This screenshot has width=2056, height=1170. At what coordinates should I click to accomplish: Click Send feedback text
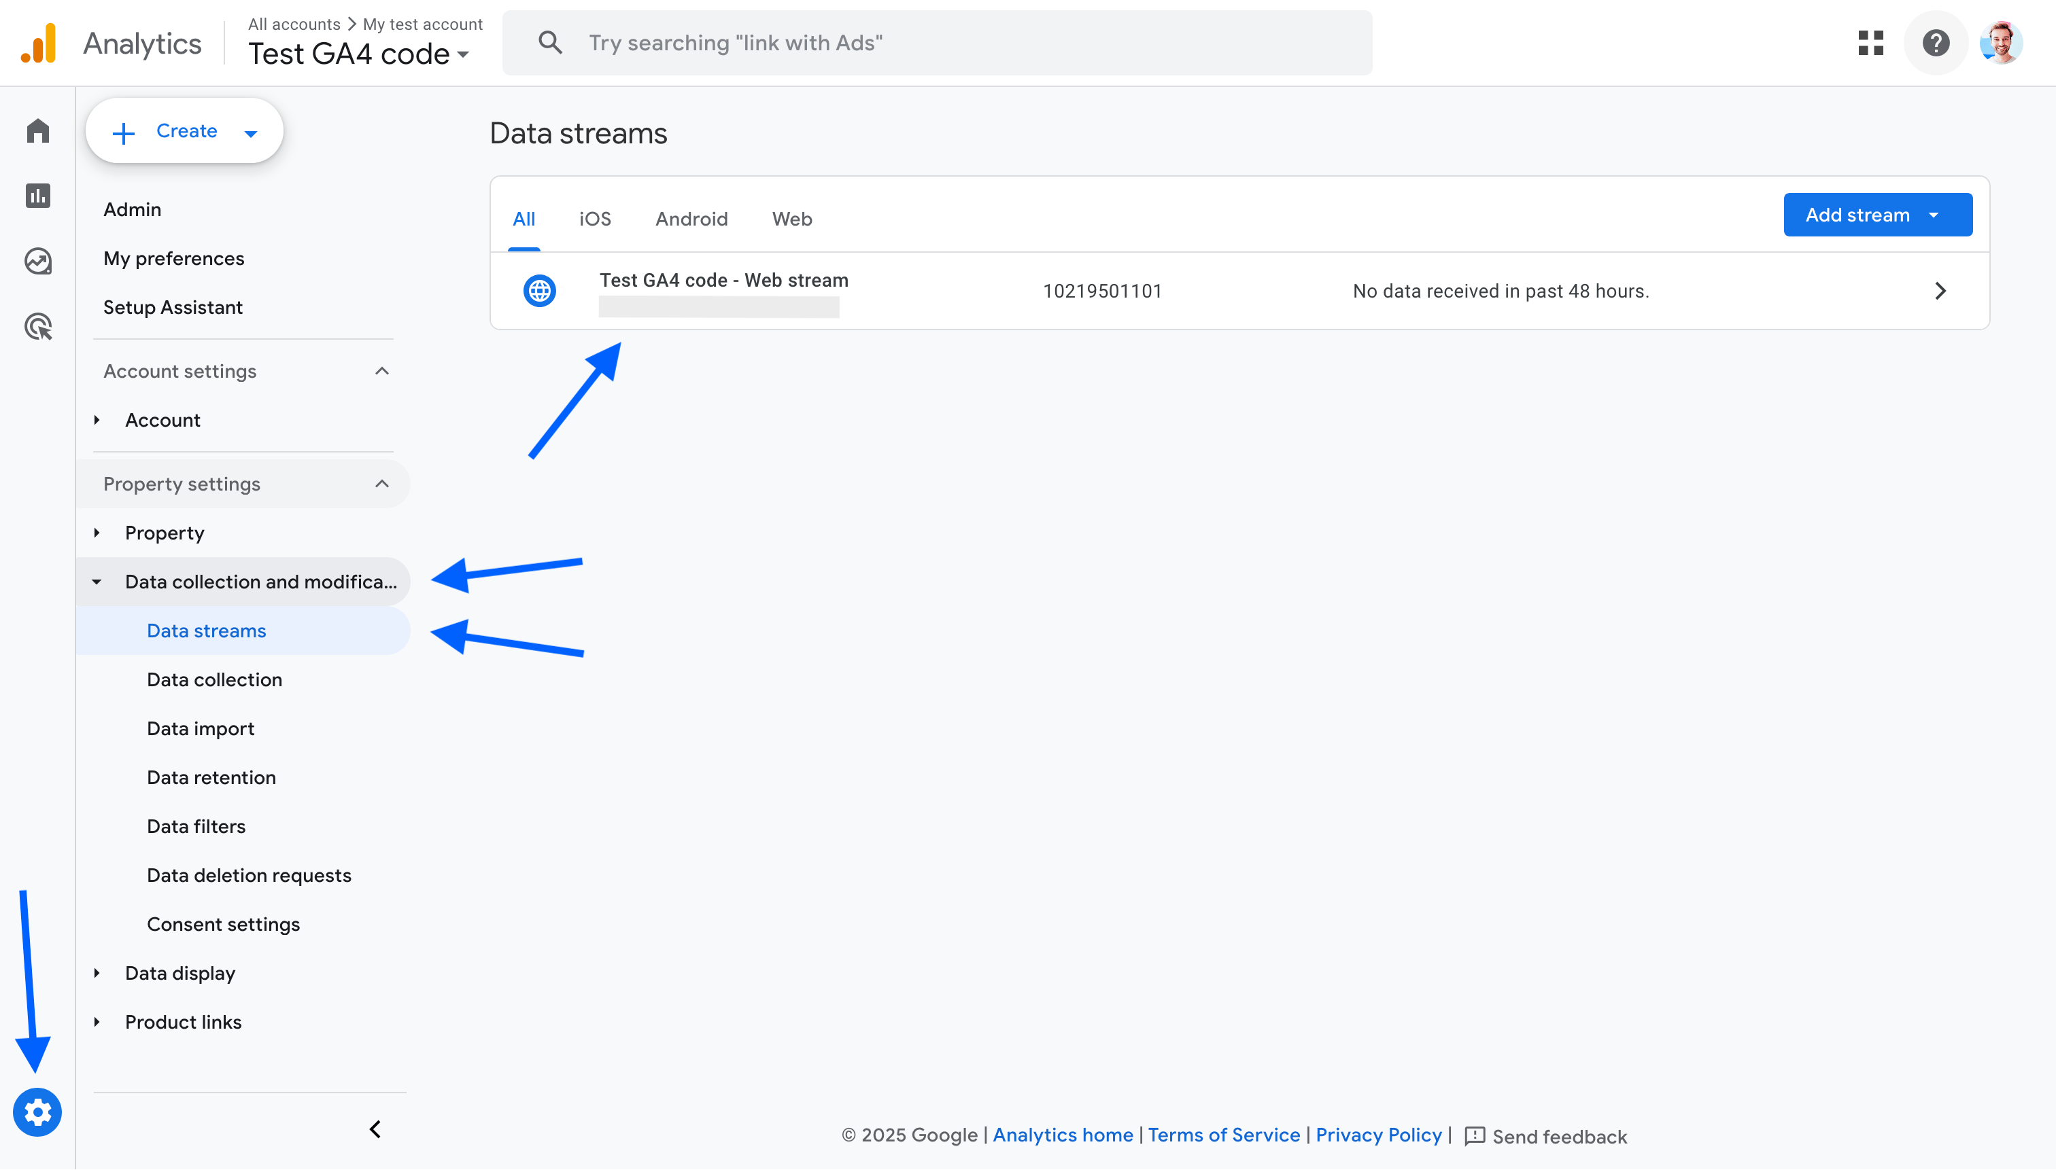1560,1136
